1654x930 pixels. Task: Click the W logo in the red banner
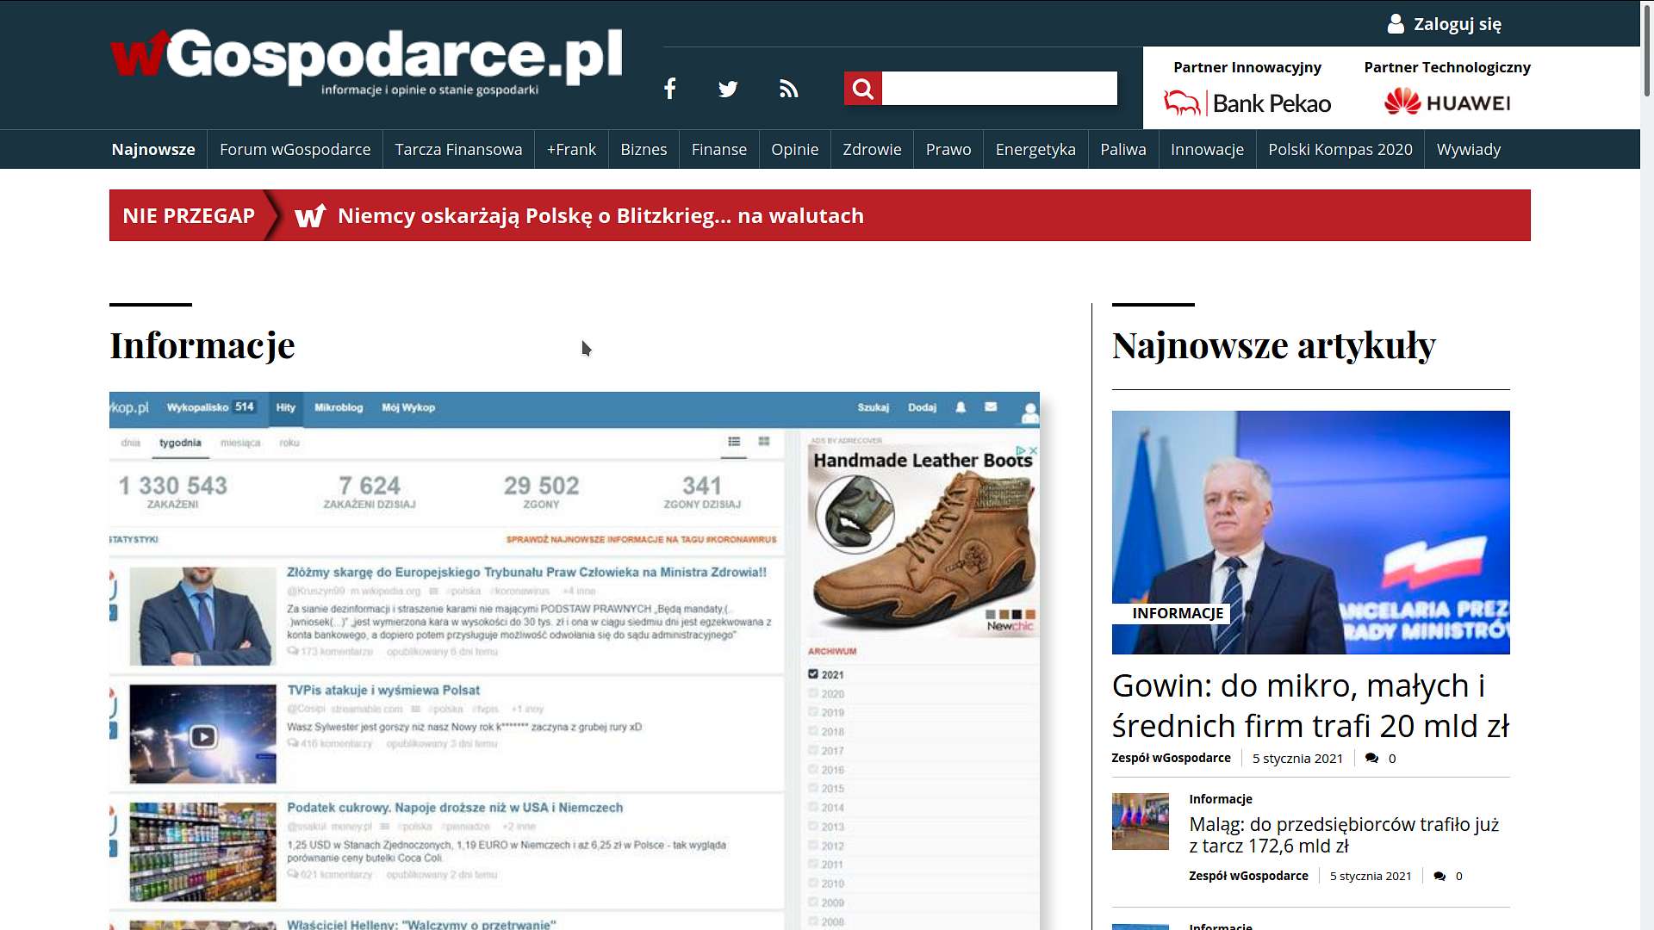(310, 215)
